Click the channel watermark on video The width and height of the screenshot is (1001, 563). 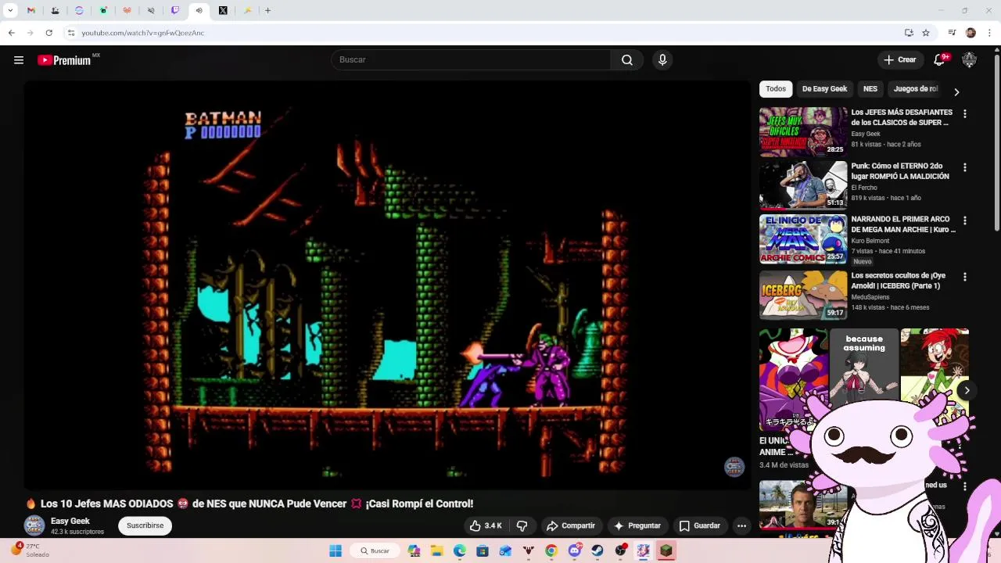pyautogui.click(x=734, y=467)
